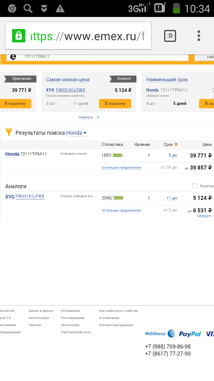Collapse XYG offers with Свернуть link
Image resolution: width=214 pixels, height=381 pixels.
click(x=204, y=216)
